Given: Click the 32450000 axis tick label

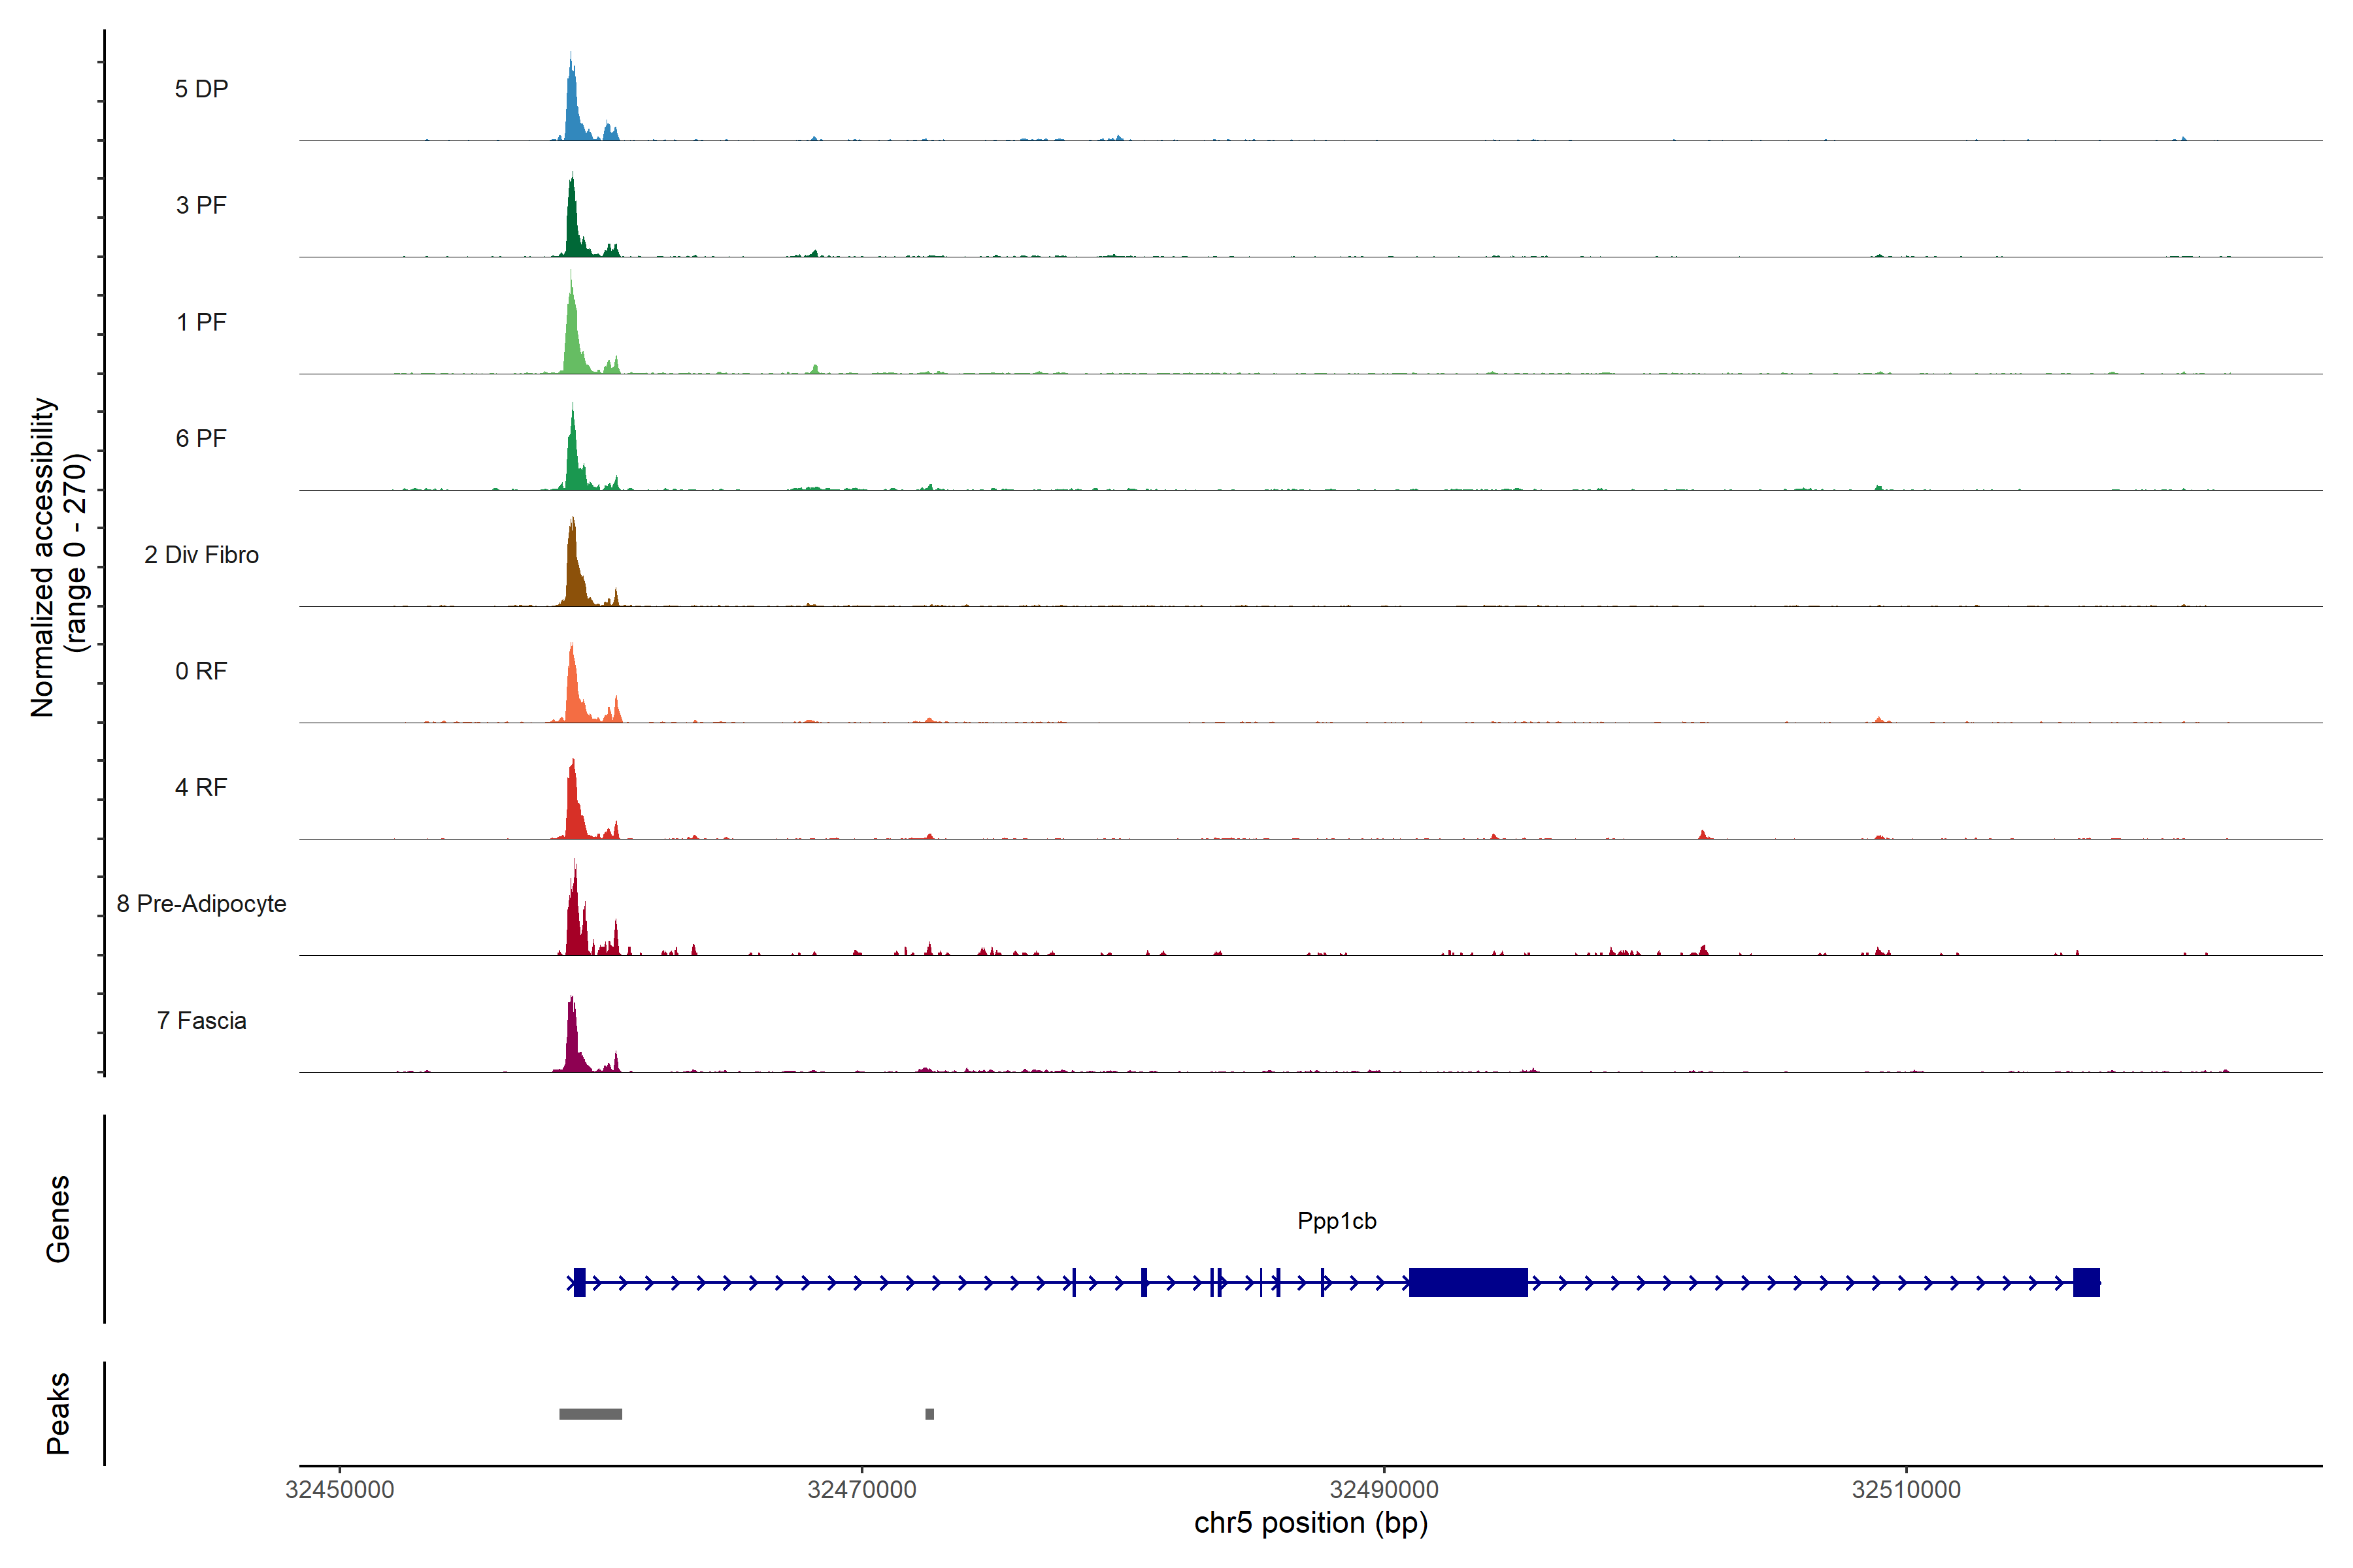Looking at the screenshot, I should pos(340,1489).
